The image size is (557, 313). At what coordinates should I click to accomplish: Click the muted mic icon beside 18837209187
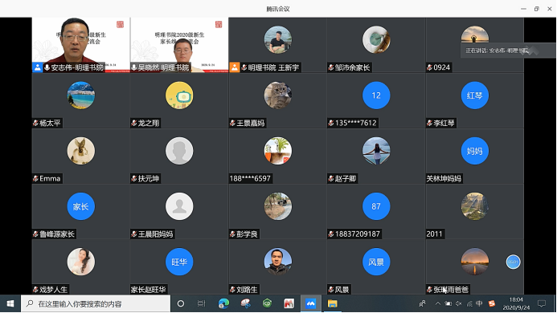point(330,234)
